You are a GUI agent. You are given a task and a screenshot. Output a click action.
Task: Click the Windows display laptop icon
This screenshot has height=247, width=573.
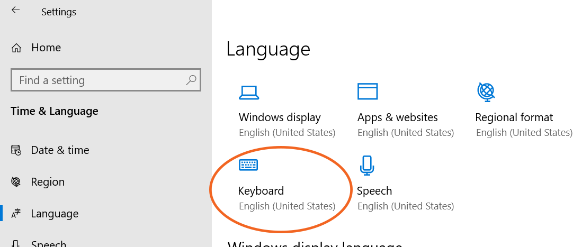coord(249,93)
